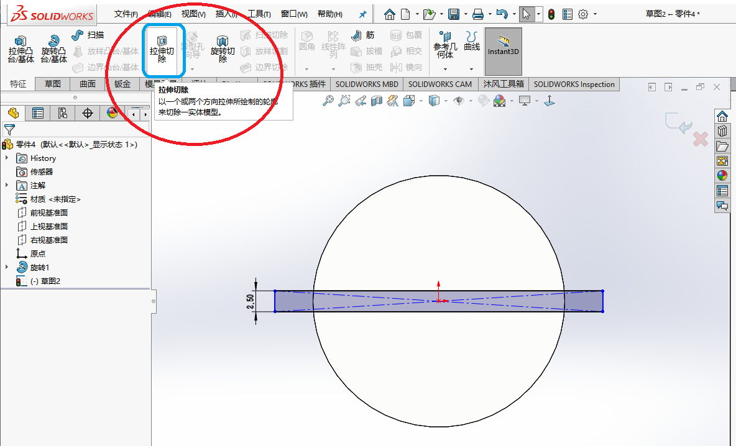This screenshot has height=446, width=736.
Task: Click the Zoom to Fit magnifier icon
Action: point(328,101)
